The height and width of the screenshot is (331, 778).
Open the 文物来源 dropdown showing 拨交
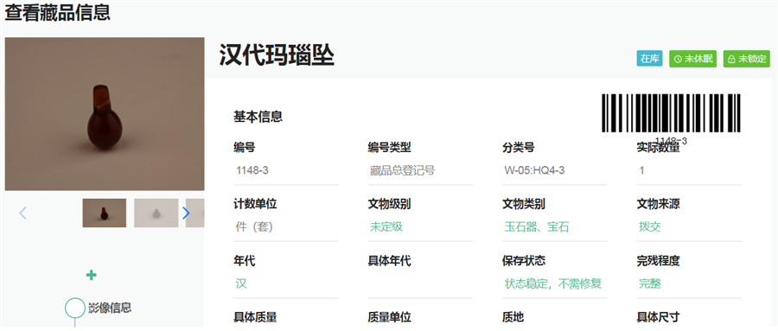(689, 227)
